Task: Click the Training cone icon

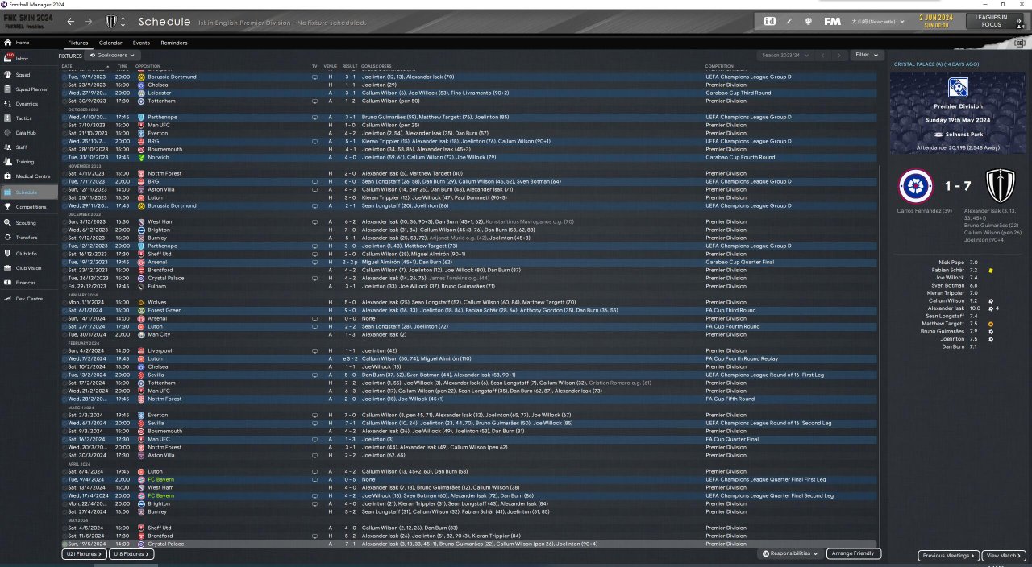Action: pos(8,162)
